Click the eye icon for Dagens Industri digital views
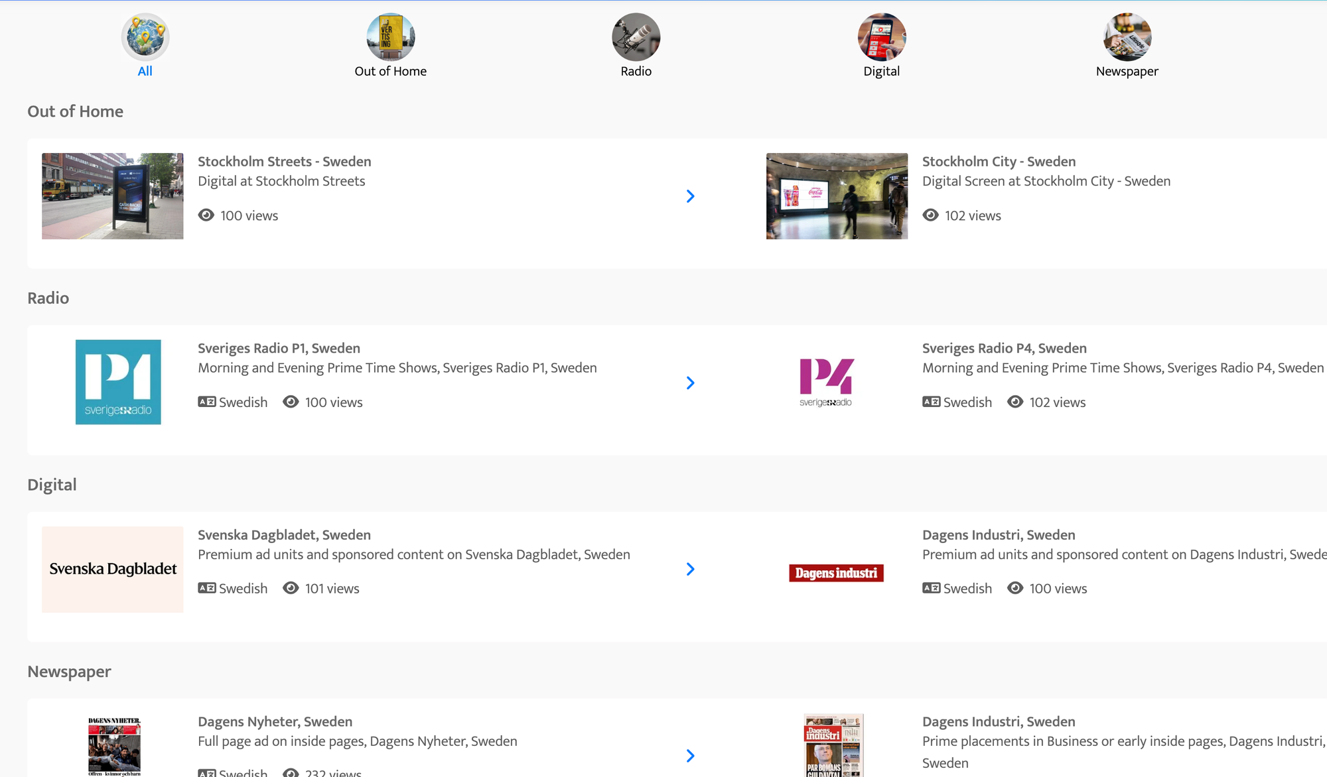The height and width of the screenshot is (777, 1327). point(1015,588)
